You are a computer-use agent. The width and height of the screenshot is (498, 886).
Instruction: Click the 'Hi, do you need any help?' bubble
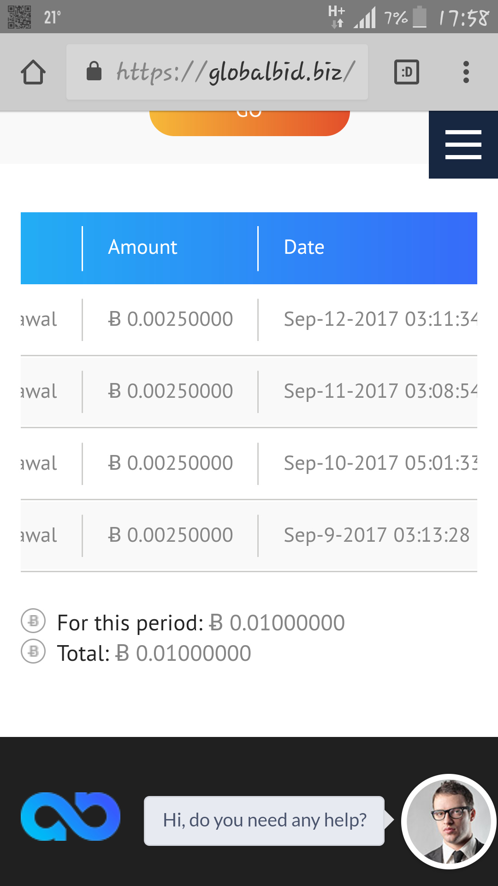coord(264,820)
